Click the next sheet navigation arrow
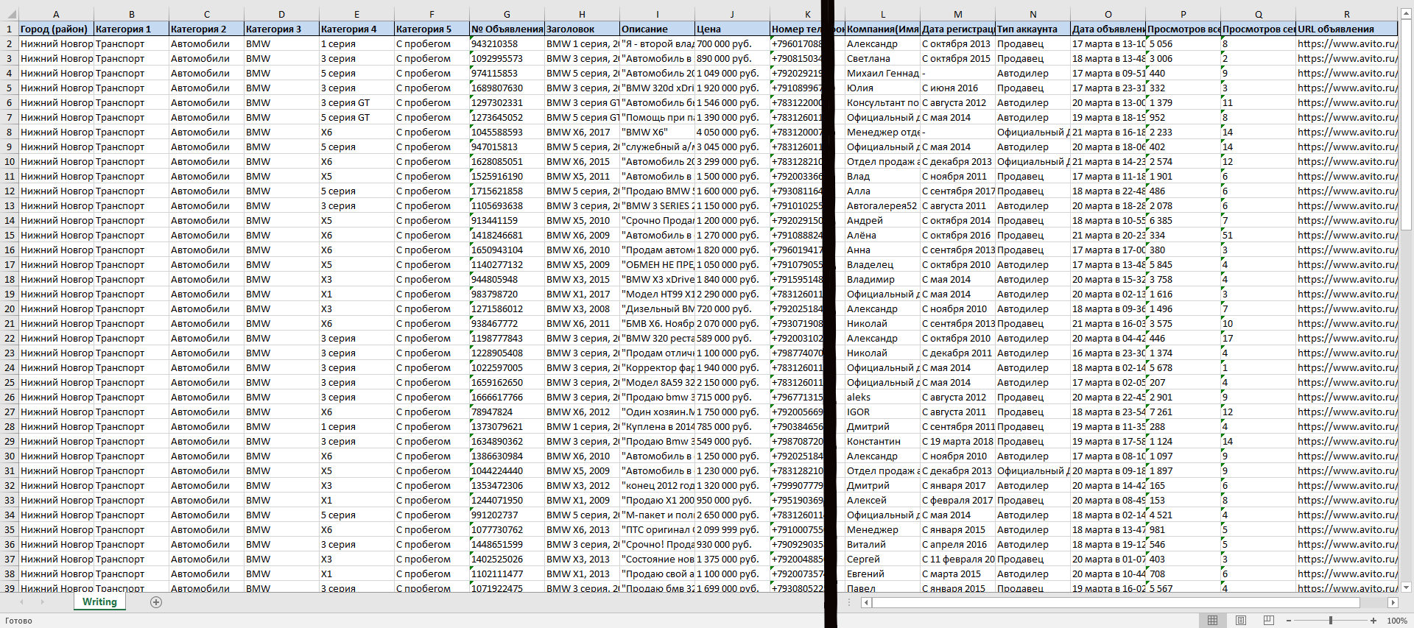 (x=42, y=602)
